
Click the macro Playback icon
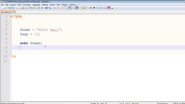[x=97, y=8]
